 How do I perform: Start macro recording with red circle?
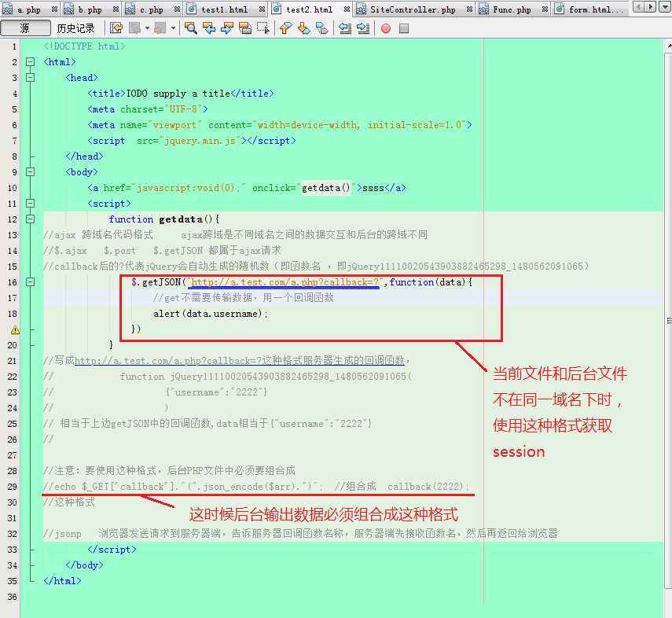click(x=386, y=29)
